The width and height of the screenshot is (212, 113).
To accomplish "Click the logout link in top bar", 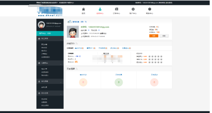I will click(x=169, y=3).
